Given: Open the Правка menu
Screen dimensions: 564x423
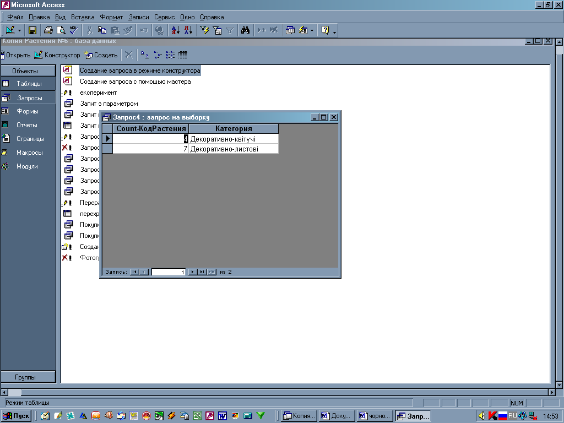Looking at the screenshot, I should [39, 17].
